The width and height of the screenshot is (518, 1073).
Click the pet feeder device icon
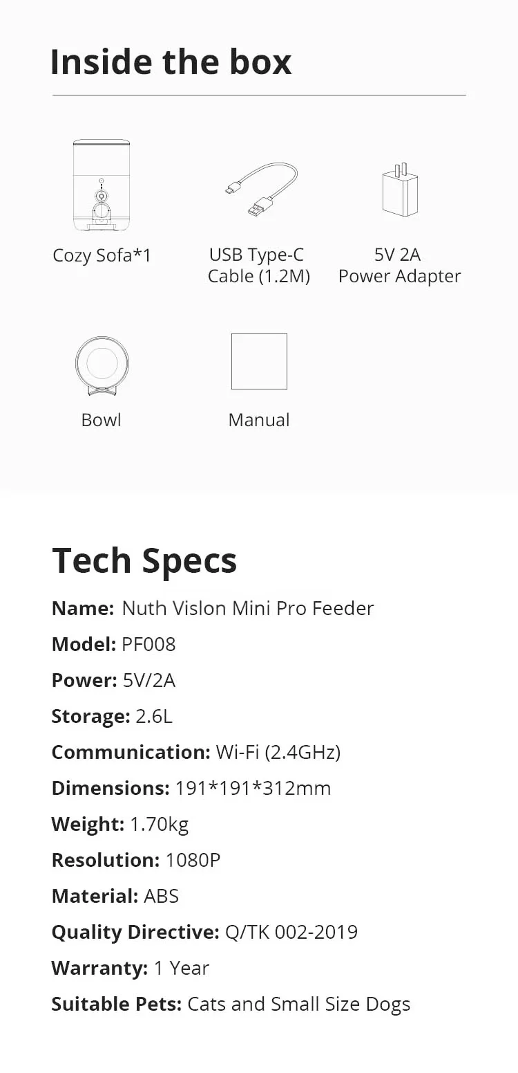[x=101, y=185]
